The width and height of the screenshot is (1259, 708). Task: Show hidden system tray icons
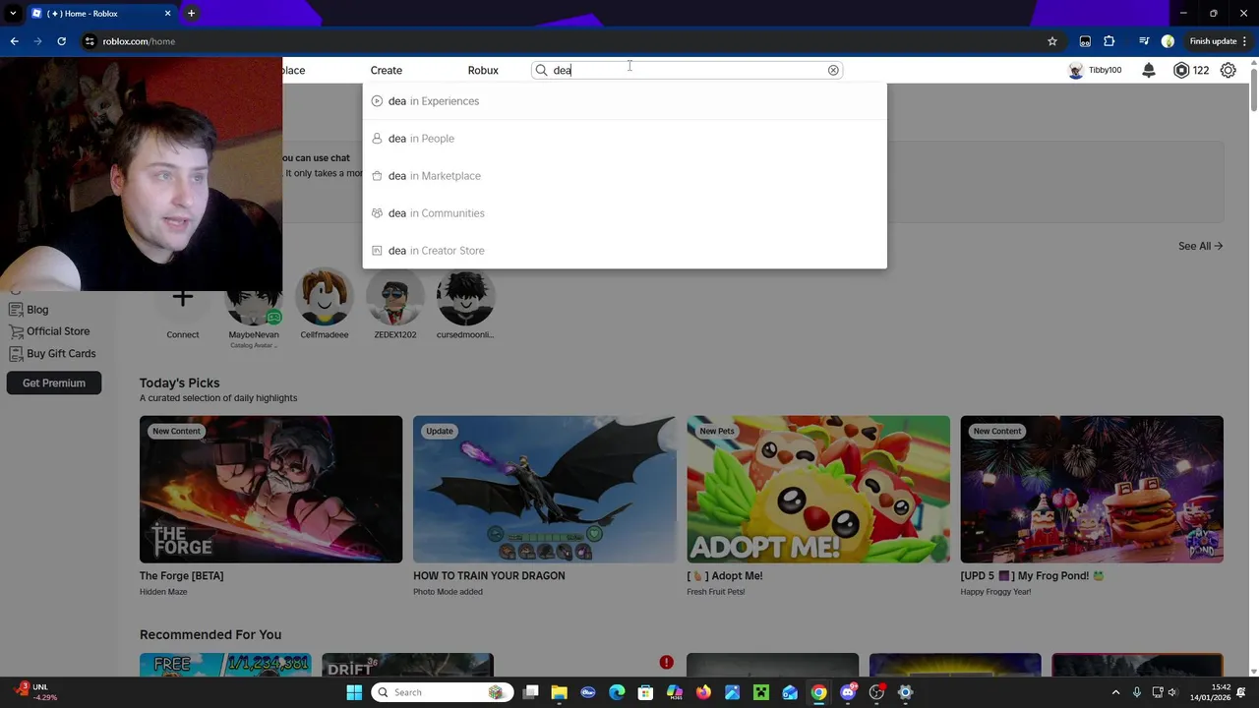point(1115,692)
